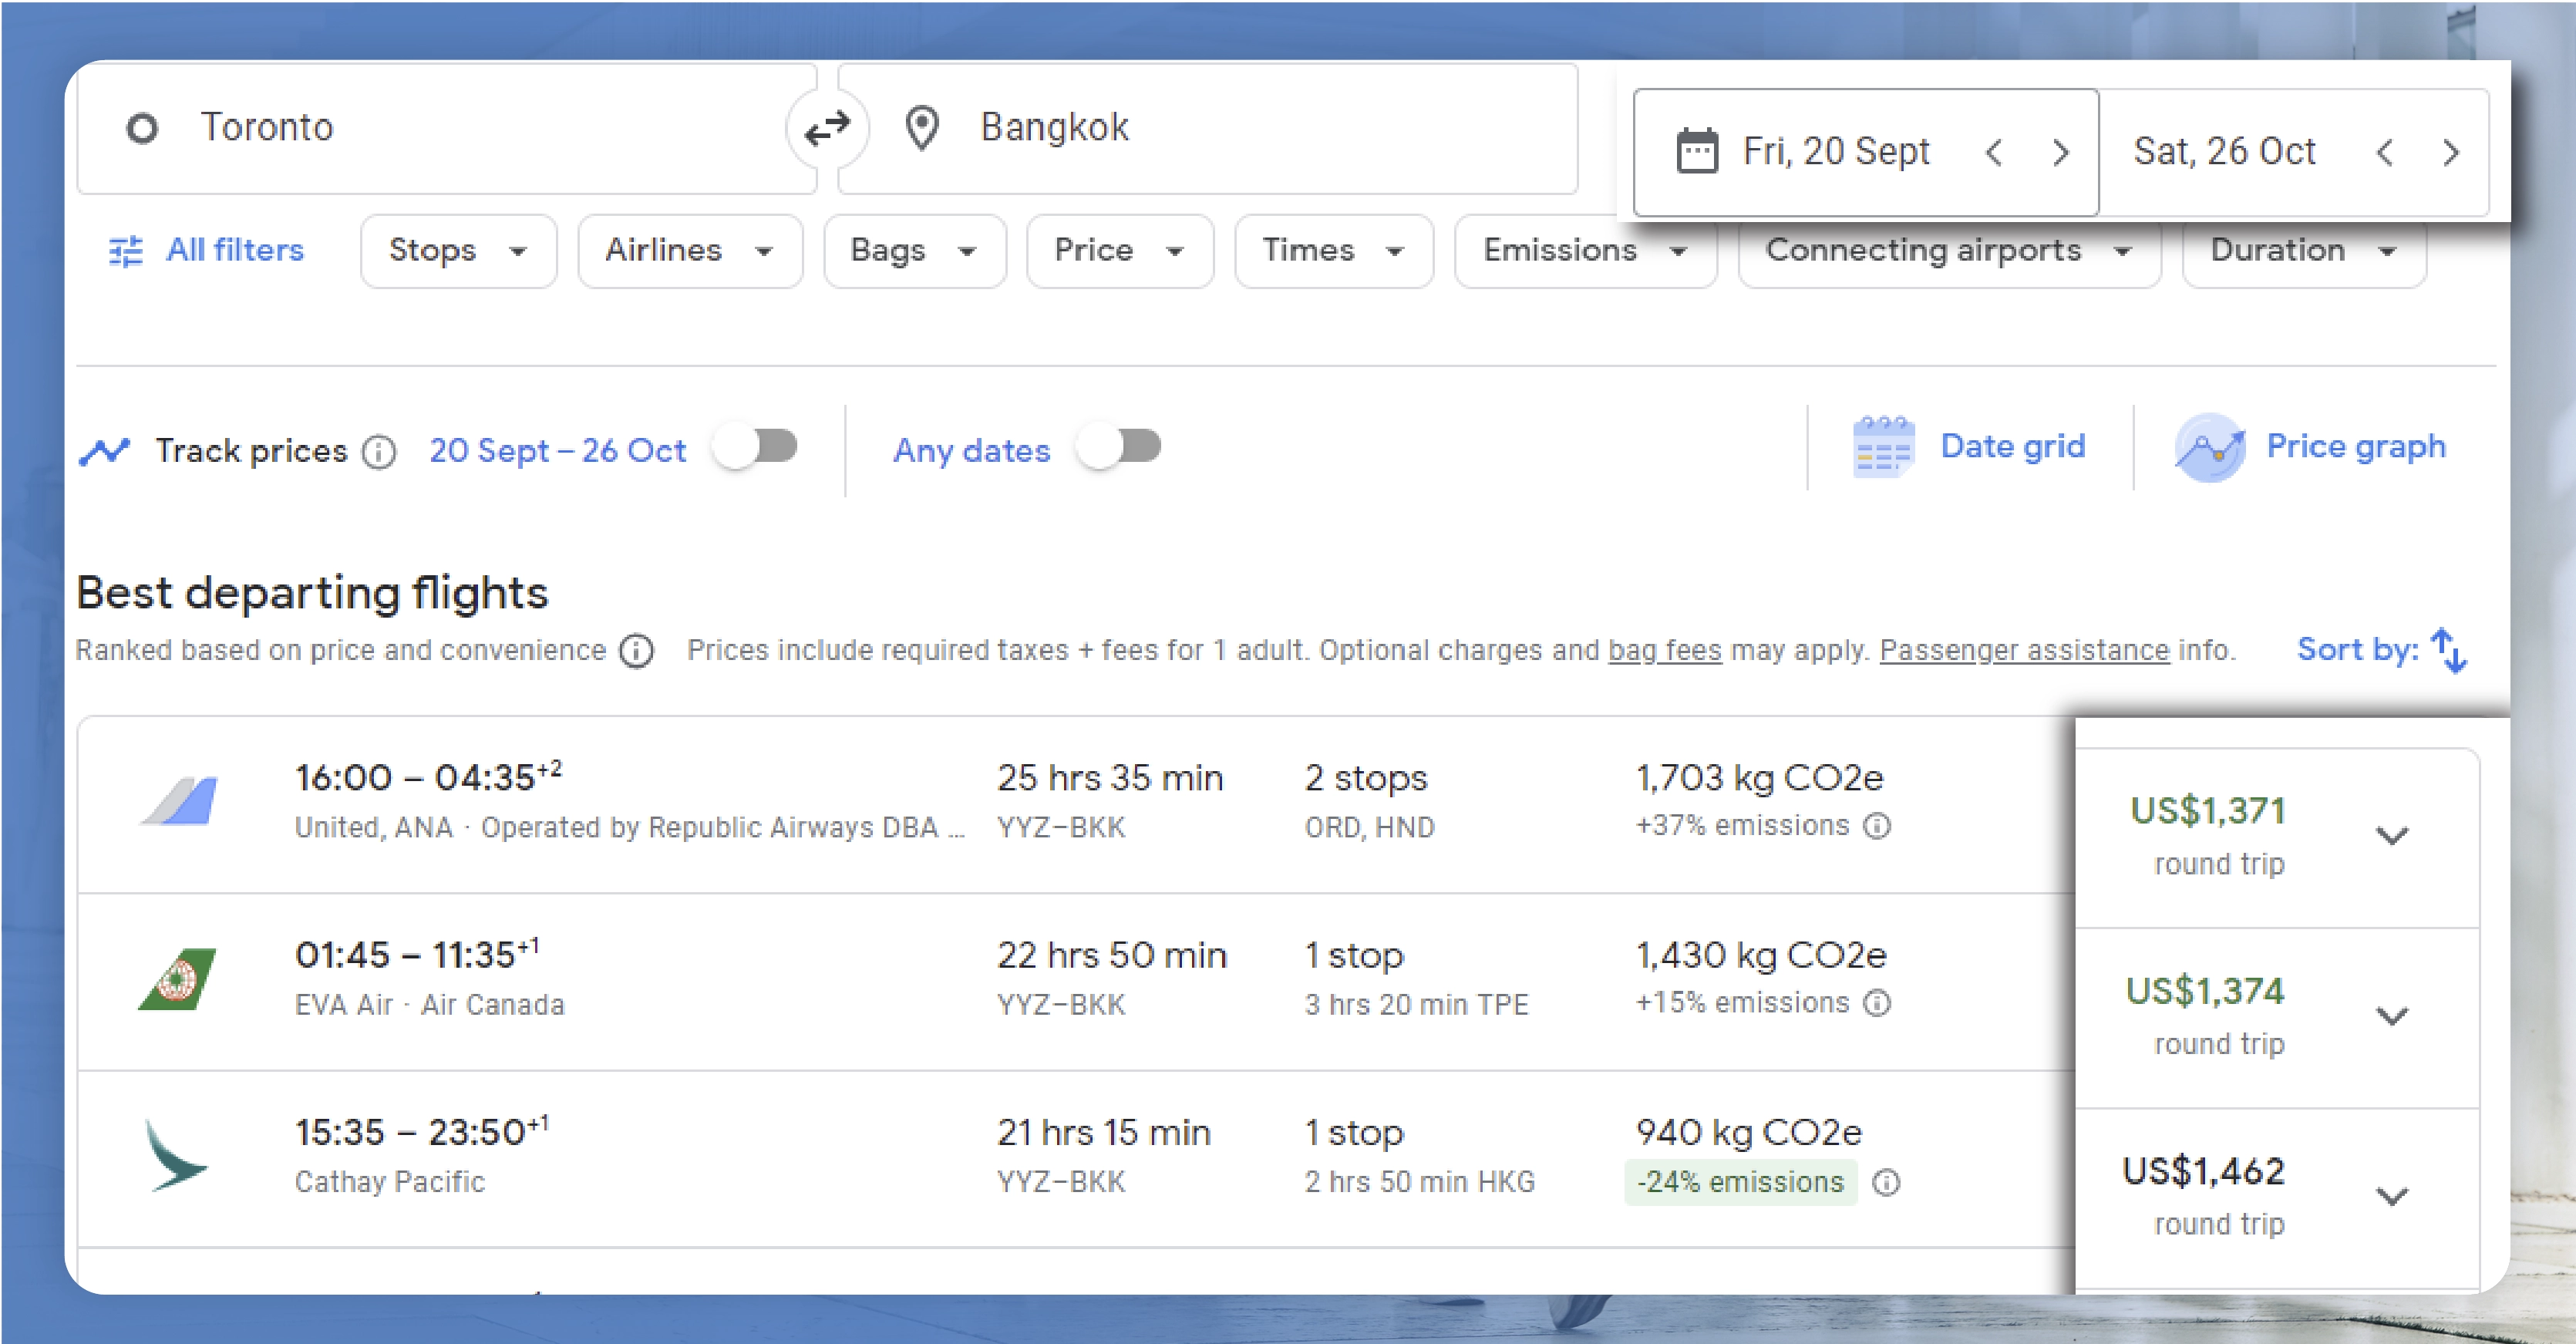Toggle price tracking for 20 Sept – 26 Oct
The image size is (2576, 1344).
[755, 447]
